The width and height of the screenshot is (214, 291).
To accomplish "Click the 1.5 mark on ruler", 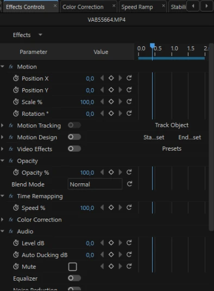I will point(191,48).
